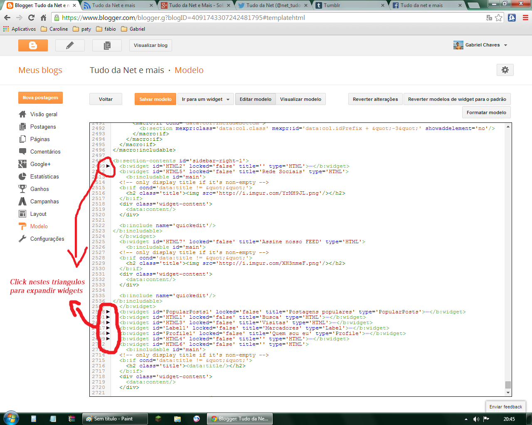Open Campanhas from the sidebar

click(x=44, y=201)
